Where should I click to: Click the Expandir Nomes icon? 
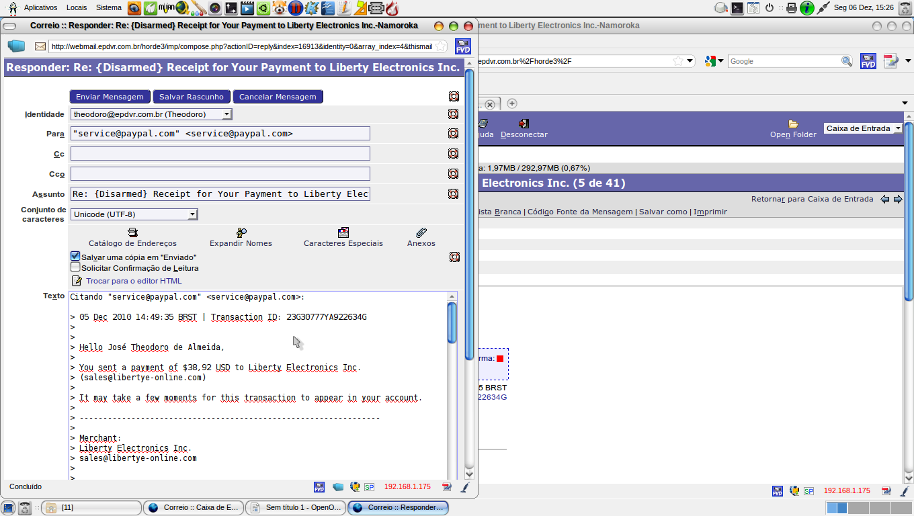[x=241, y=232]
